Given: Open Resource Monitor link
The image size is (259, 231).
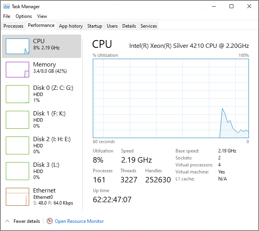Looking at the screenshot, I should click(x=79, y=221).
